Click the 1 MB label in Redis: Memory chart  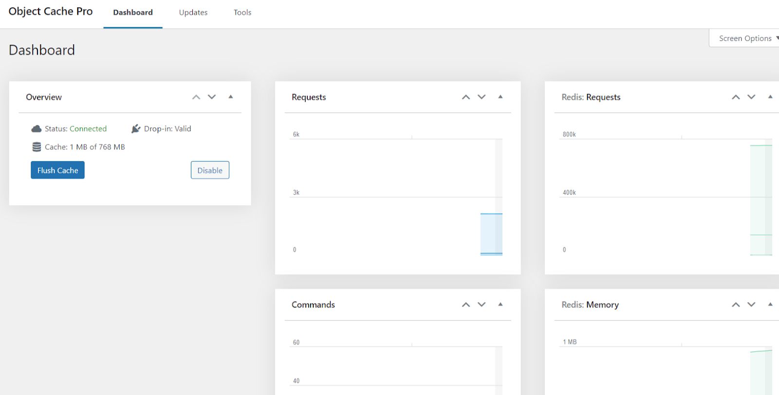click(x=570, y=342)
